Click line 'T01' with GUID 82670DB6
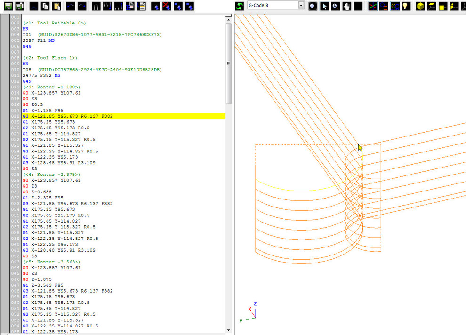The image size is (466, 335). point(92,35)
